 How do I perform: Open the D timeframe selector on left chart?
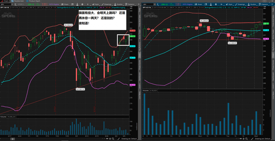[x=88, y=4]
